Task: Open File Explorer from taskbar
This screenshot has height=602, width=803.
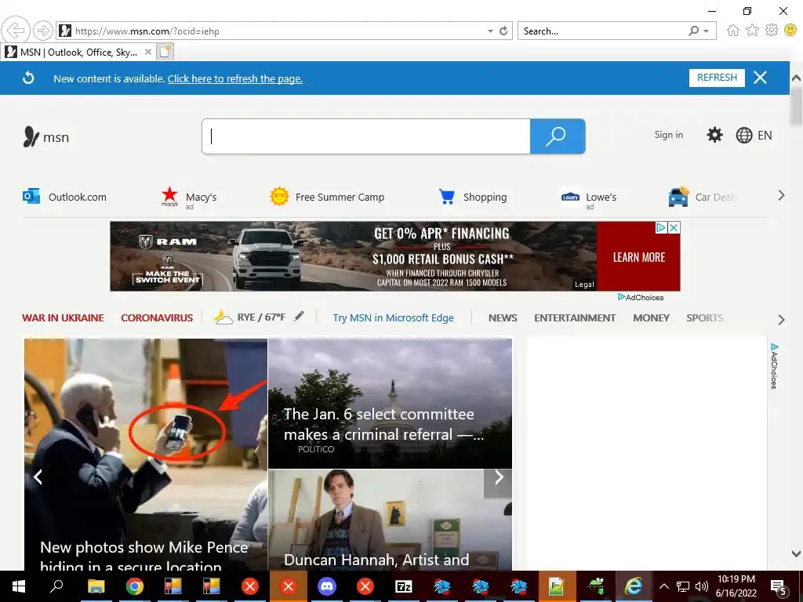Action: click(x=96, y=586)
